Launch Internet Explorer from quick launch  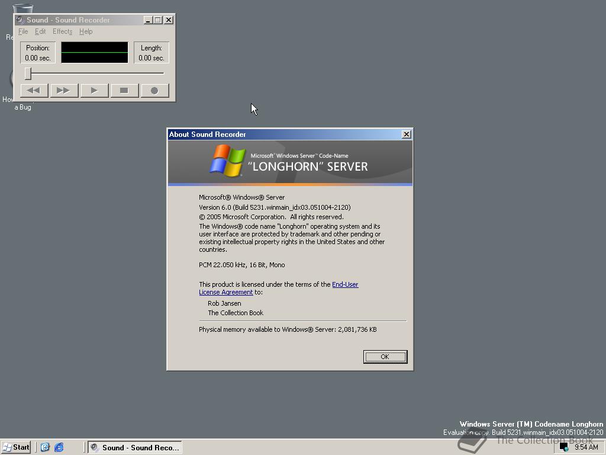pos(59,448)
